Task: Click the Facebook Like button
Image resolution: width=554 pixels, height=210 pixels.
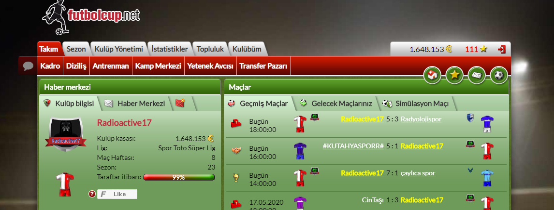Action: (117, 194)
